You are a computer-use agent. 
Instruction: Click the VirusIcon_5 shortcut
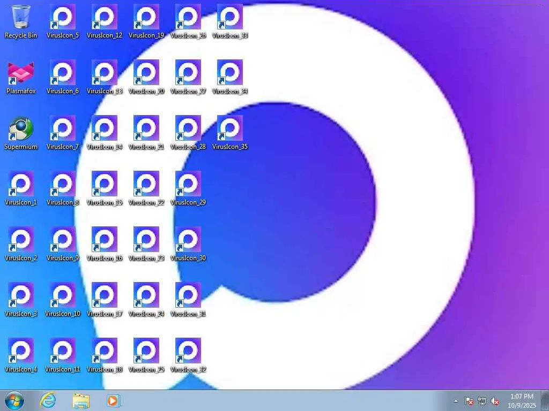(x=63, y=21)
